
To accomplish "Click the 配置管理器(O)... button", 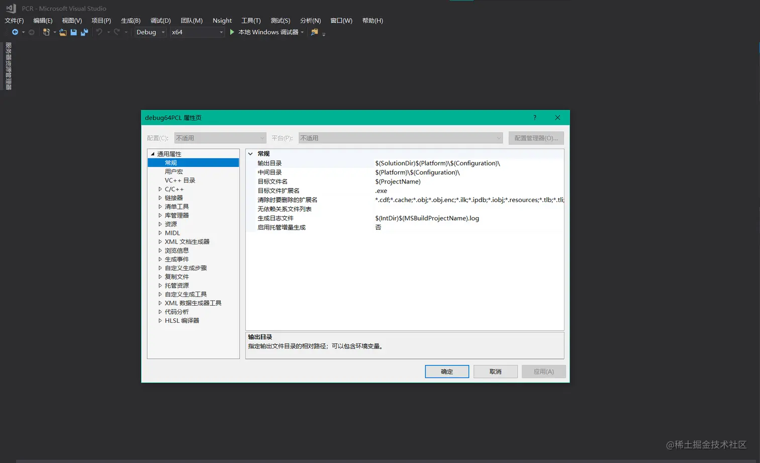I will 536,138.
